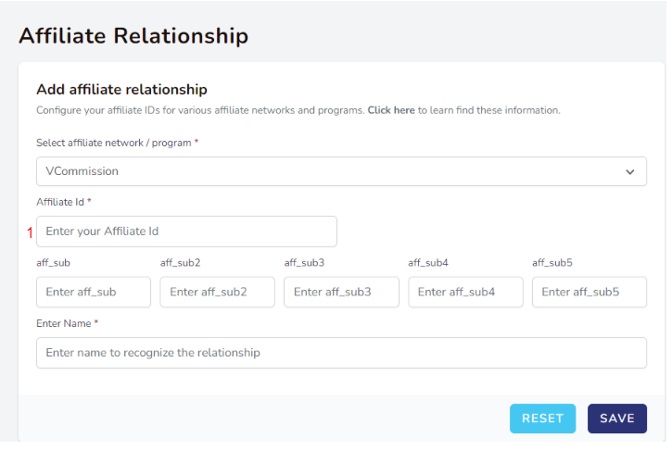Viewport: 672px width, 450px height.
Task: Click the red number 1 marker
Action: (x=30, y=231)
